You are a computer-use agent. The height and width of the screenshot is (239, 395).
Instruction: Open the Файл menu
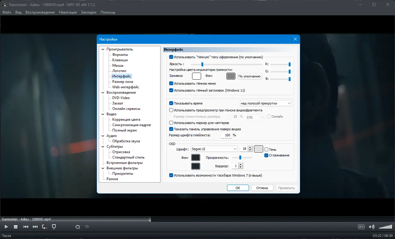(x=7, y=12)
